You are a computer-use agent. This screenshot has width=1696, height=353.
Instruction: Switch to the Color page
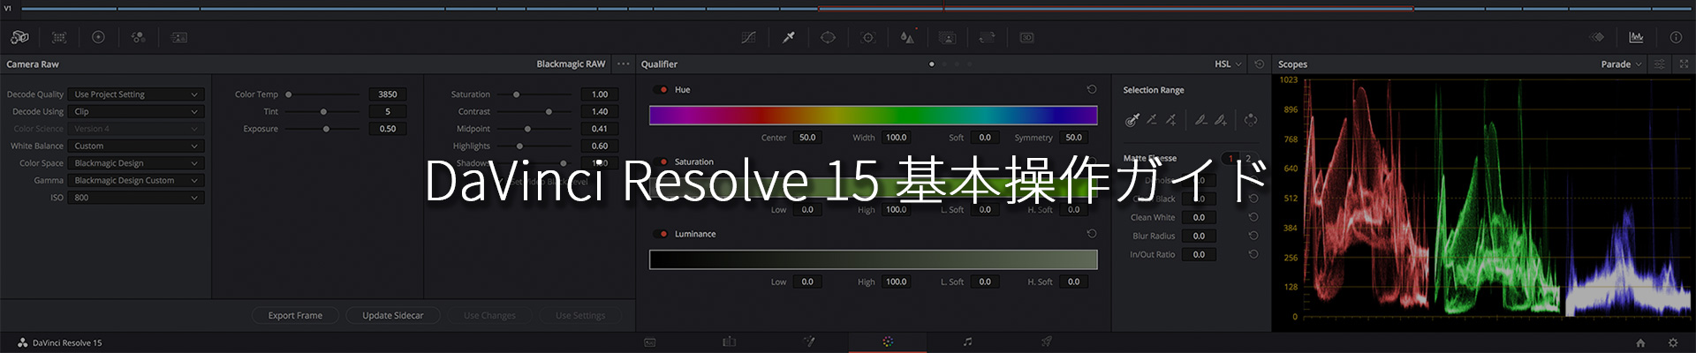point(888,342)
